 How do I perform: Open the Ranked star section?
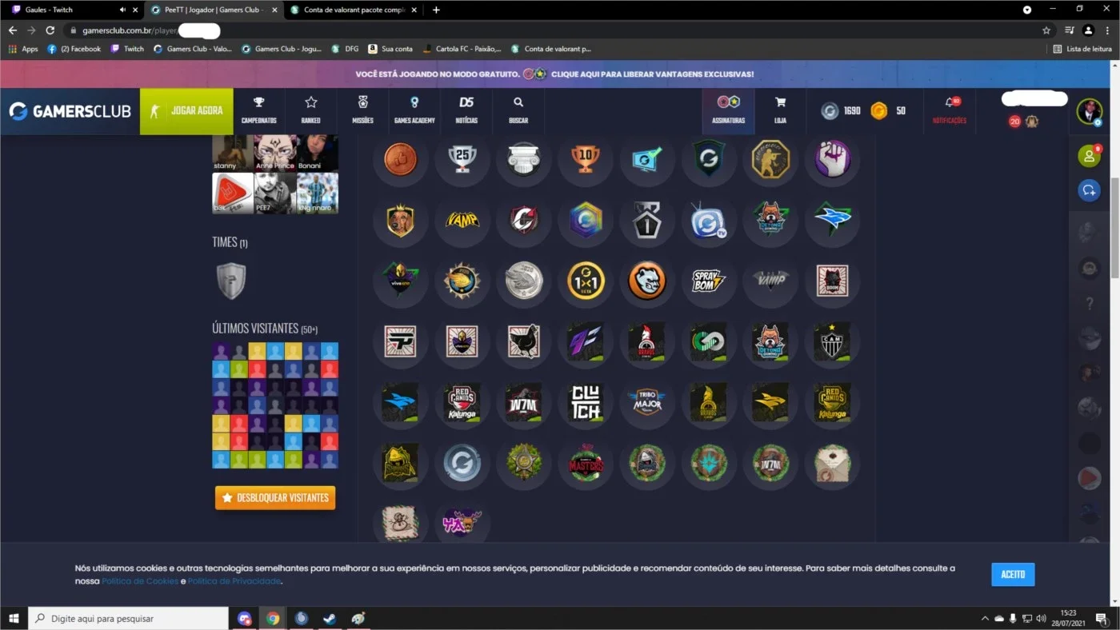click(x=310, y=110)
